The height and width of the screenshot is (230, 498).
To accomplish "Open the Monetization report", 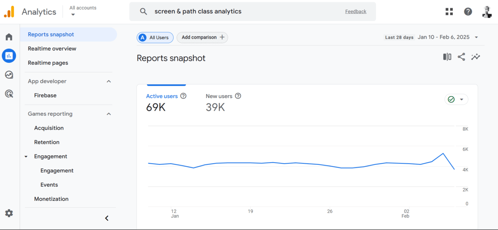I will (x=51, y=199).
